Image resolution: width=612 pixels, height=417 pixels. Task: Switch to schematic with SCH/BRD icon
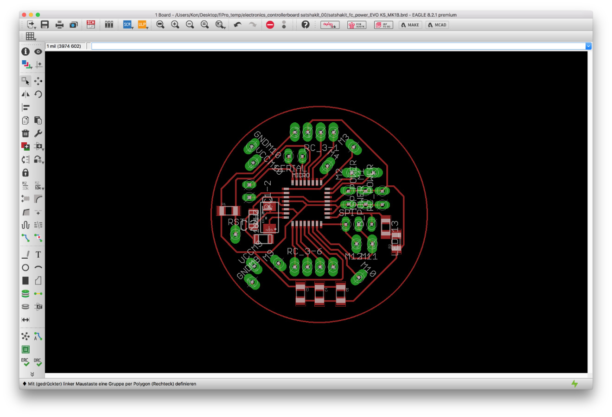(91, 25)
